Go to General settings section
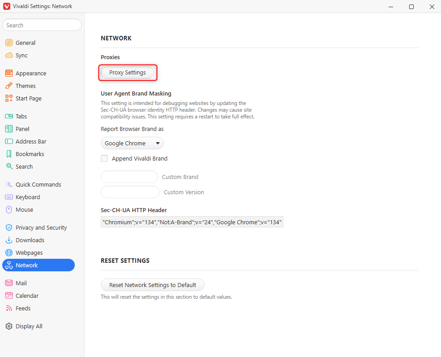The width and height of the screenshot is (441, 357). coord(26,43)
